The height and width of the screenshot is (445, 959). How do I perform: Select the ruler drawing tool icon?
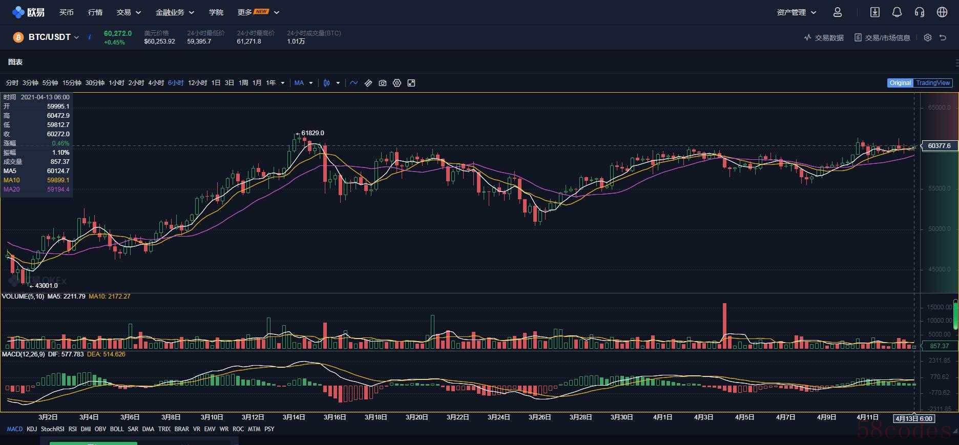click(x=368, y=83)
